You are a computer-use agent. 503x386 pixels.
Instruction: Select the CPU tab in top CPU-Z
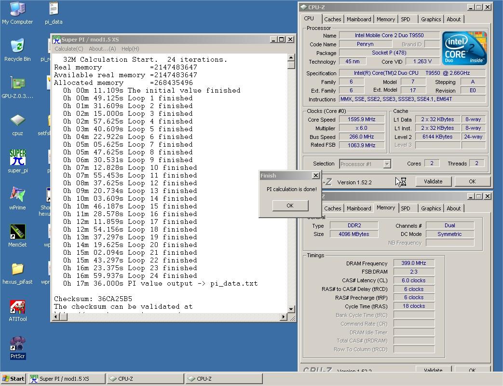click(309, 19)
